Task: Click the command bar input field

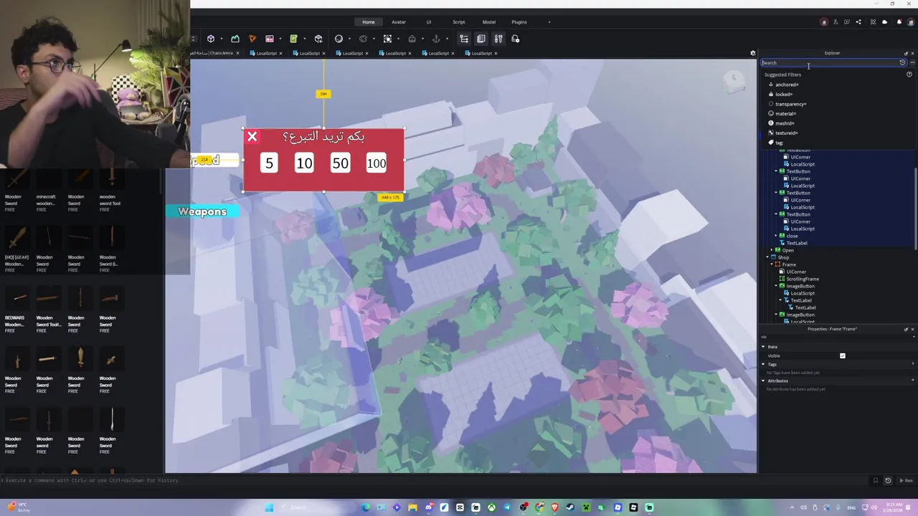Action: point(430,480)
